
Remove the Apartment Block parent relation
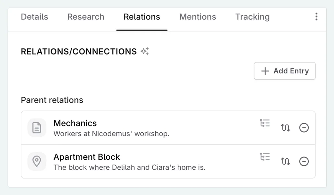304,161
